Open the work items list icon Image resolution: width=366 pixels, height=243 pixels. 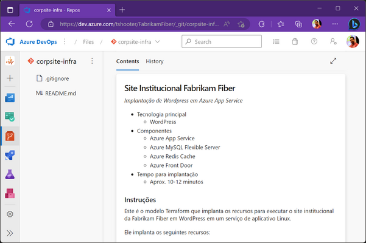pyautogui.click(x=276, y=41)
